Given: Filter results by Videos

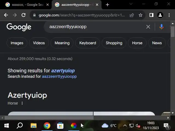Looking at the screenshot, I should click(39, 43).
